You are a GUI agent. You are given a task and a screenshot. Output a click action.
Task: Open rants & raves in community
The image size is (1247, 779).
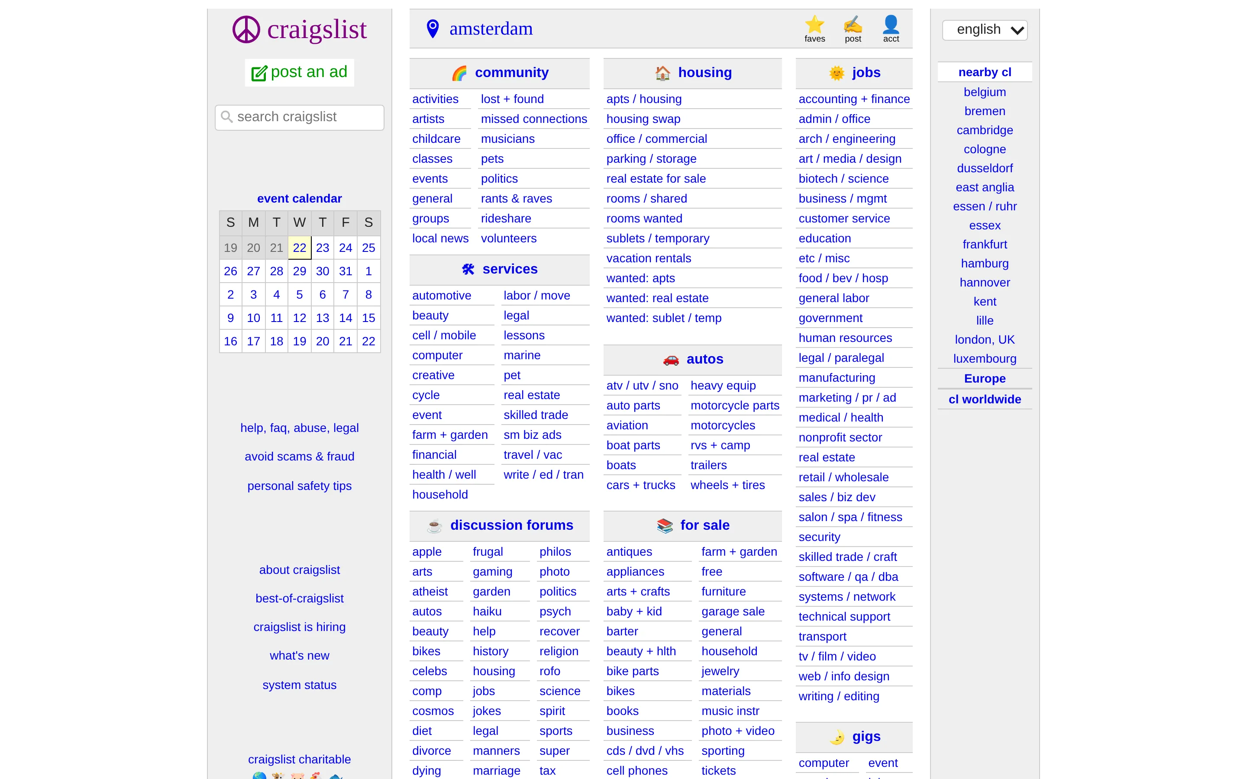click(516, 199)
